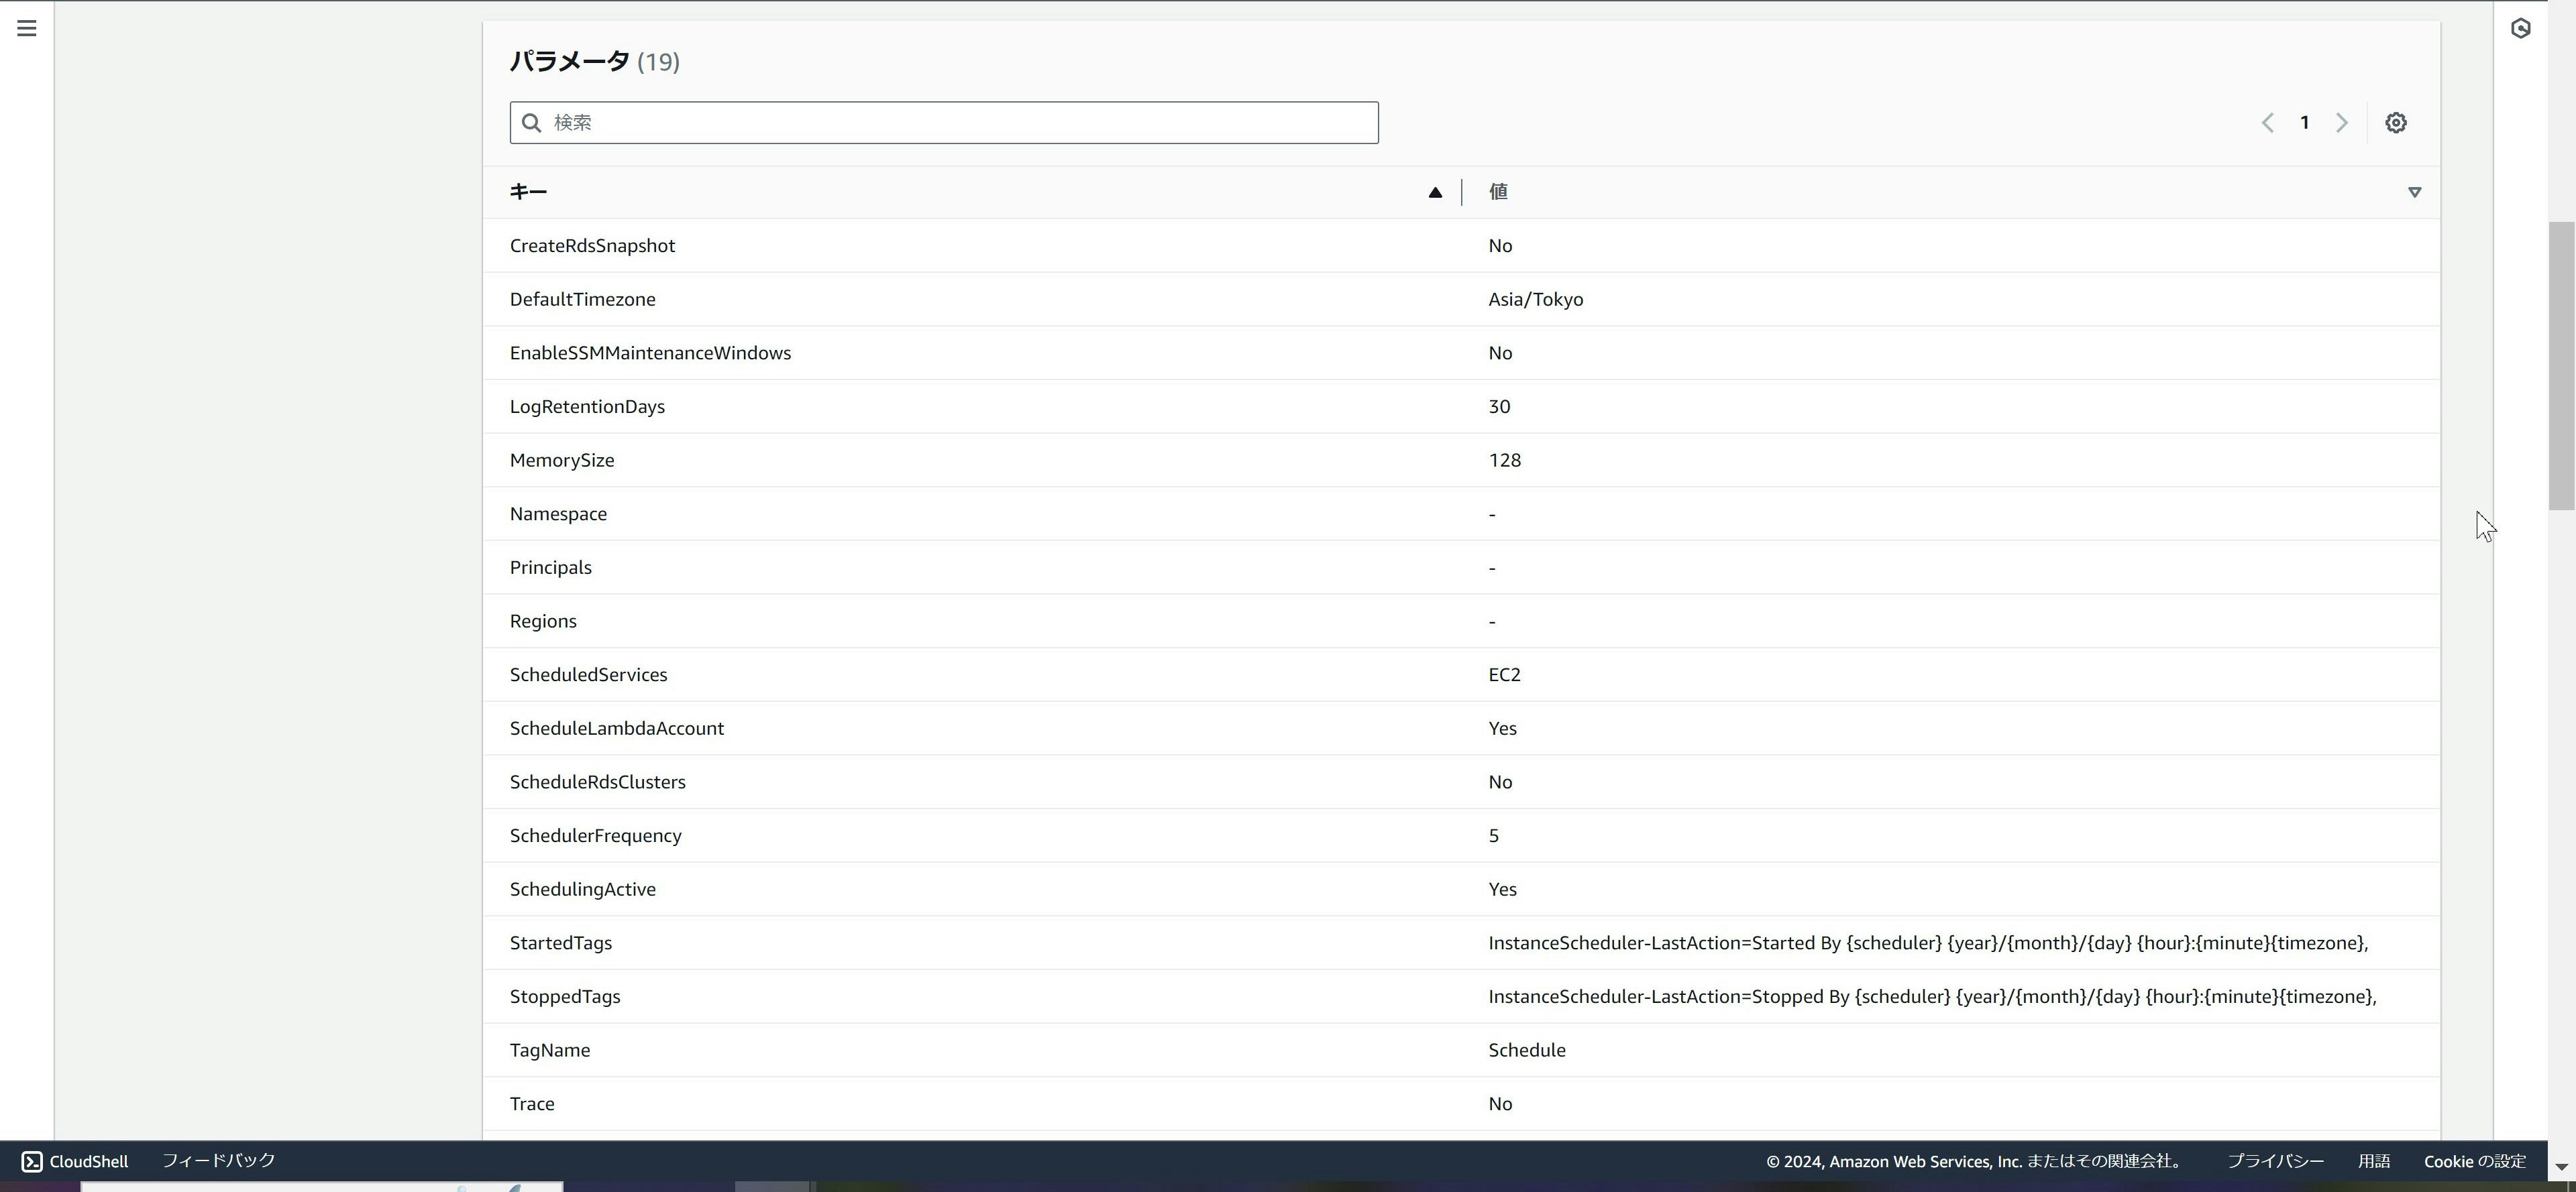Image resolution: width=2576 pixels, height=1192 pixels.
Task: Open Cookie の設定 preferences
Action: (2474, 1161)
